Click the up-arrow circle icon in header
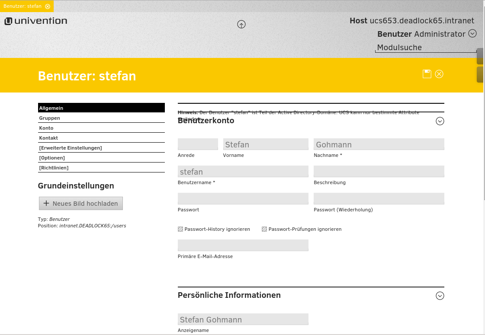The image size is (485, 335). 241,25
